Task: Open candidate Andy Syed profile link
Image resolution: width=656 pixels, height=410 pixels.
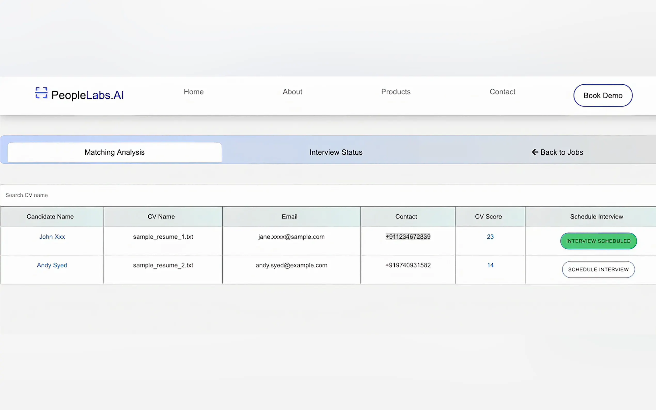Action: (x=52, y=265)
